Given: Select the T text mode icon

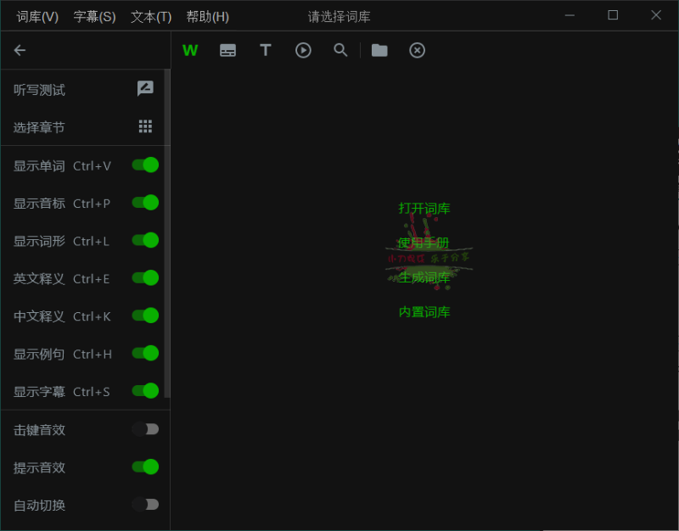Looking at the screenshot, I should 266,50.
